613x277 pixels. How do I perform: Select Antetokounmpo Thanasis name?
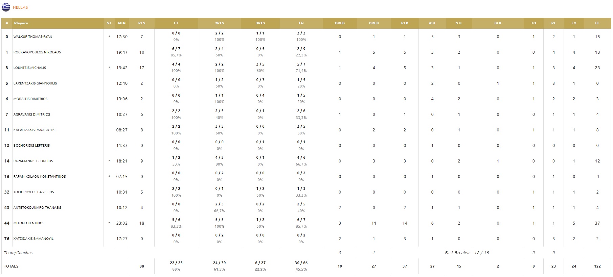pos(37,208)
